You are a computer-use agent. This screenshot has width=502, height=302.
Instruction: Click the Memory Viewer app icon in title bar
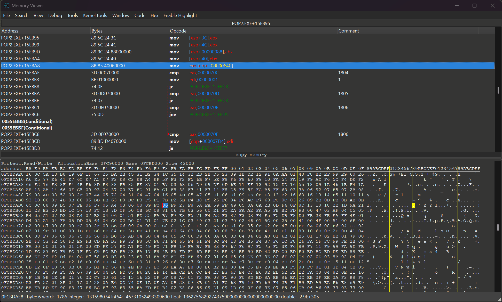(6, 5)
